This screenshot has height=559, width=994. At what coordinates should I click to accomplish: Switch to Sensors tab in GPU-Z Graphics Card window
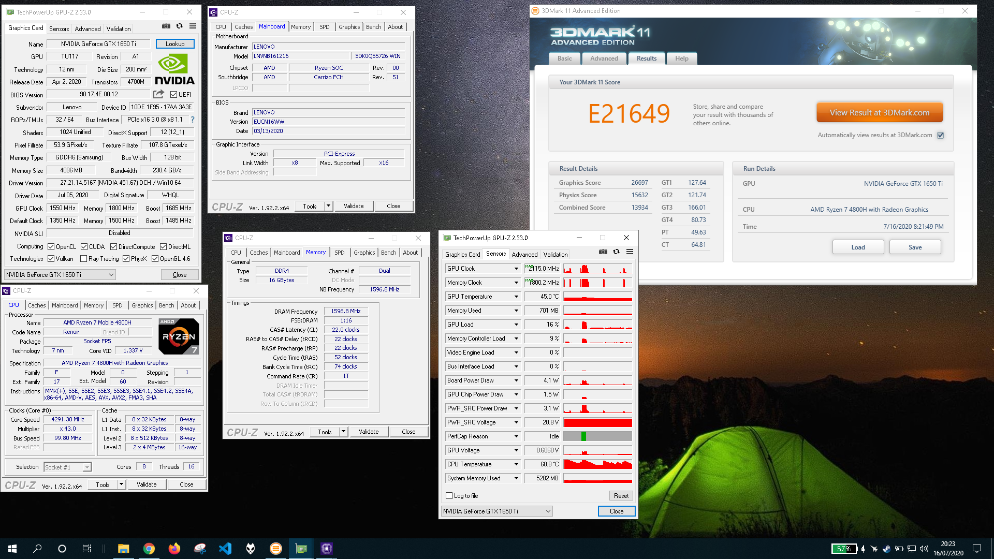pos(59,29)
